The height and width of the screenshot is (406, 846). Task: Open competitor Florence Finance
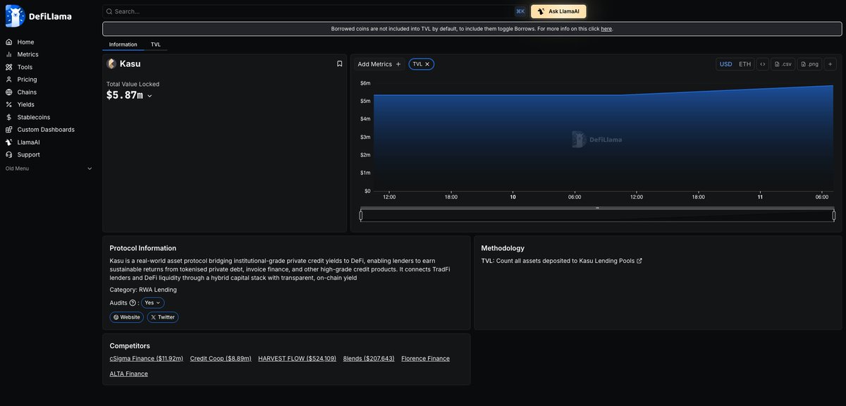pos(426,359)
